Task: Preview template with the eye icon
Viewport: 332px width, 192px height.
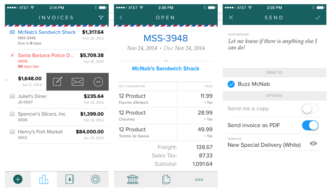Action: (313, 143)
